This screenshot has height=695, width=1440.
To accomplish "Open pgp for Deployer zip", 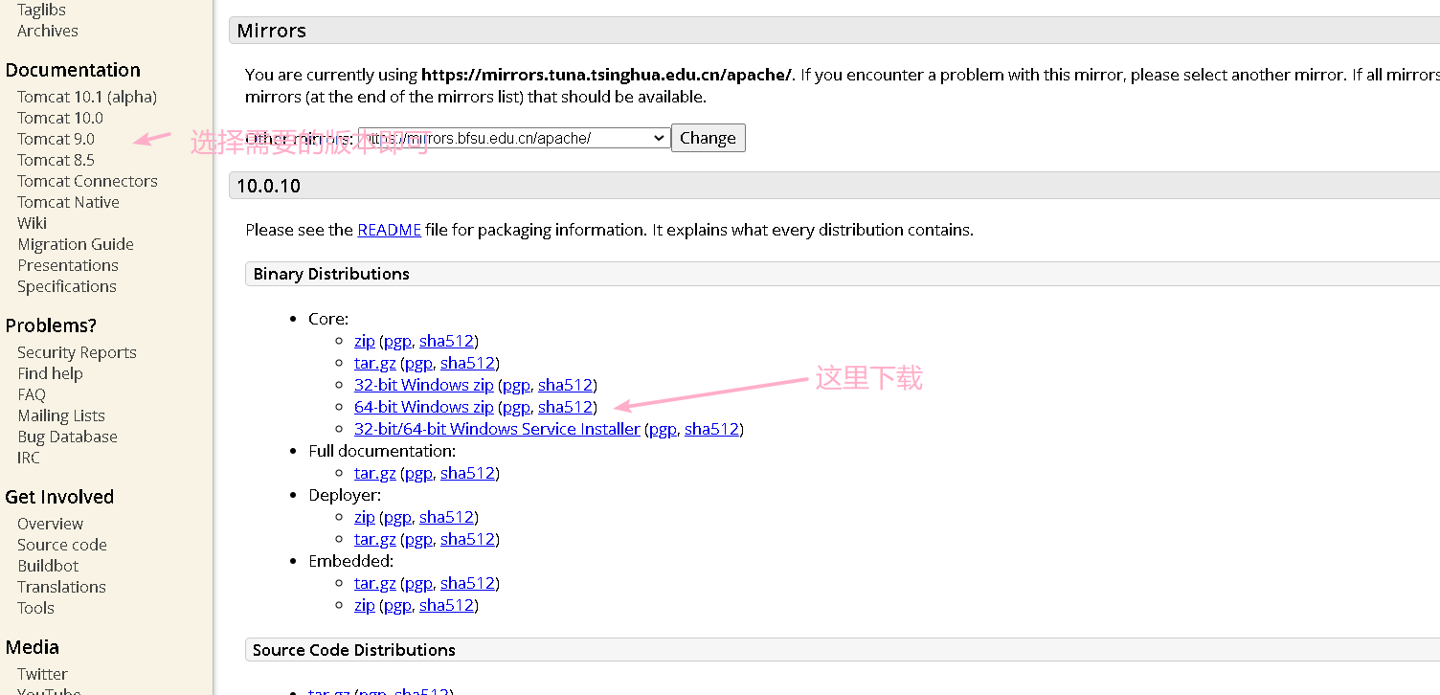I will click(x=397, y=517).
